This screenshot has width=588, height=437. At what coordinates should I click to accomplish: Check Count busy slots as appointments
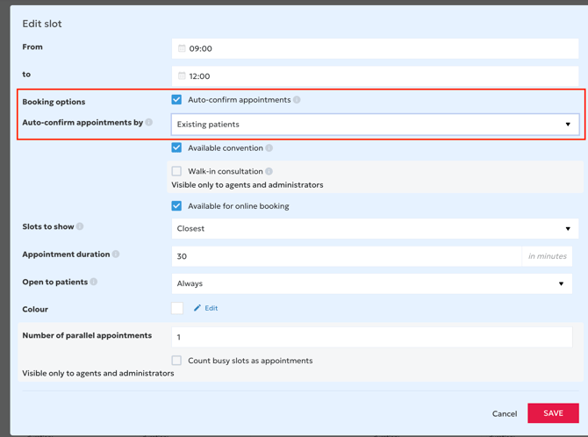pyautogui.click(x=176, y=361)
